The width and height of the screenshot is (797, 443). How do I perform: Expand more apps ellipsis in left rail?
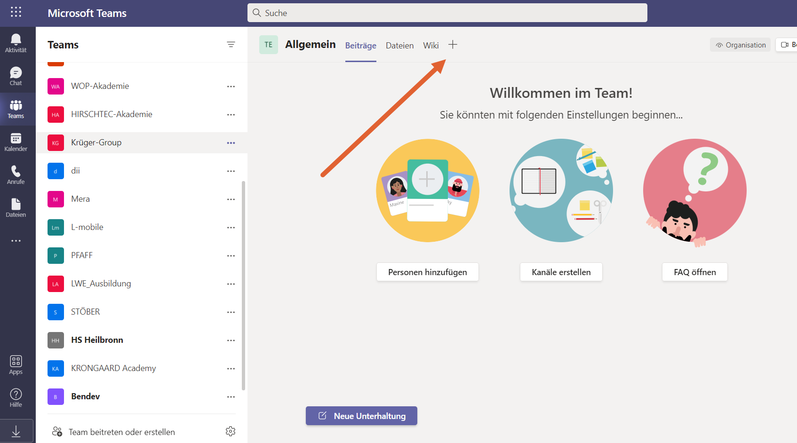pyautogui.click(x=16, y=241)
